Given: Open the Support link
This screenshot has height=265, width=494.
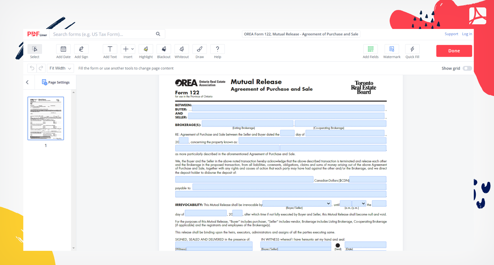Looking at the screenshot, I should 451,34.
